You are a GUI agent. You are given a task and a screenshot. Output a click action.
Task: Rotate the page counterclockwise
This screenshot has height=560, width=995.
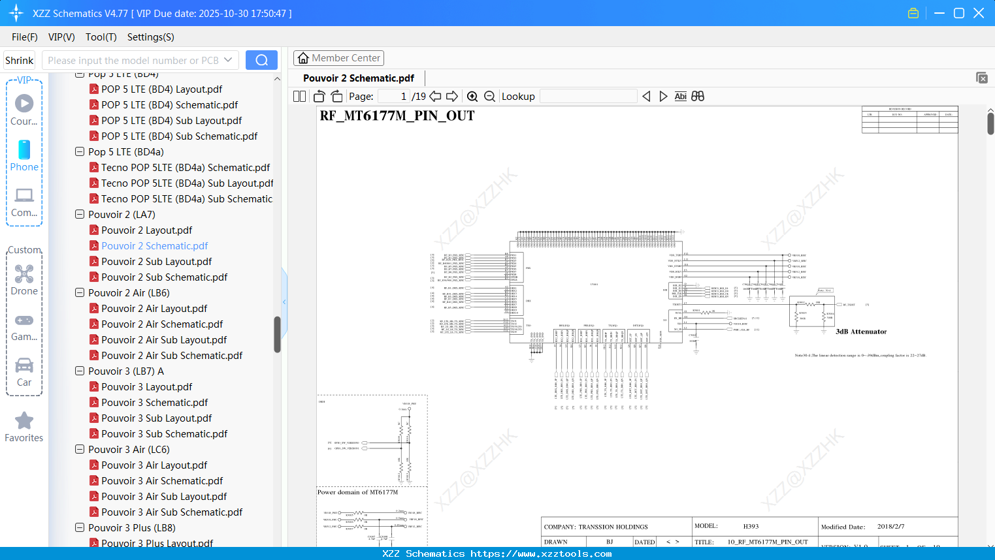[x=319, y=96]
